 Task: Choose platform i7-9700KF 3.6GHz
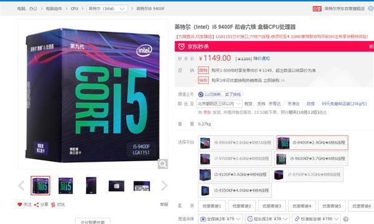(235, 159)
